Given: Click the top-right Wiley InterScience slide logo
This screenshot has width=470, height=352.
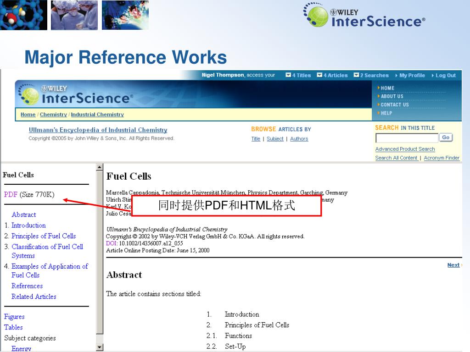Looking at the screenshot, I should [364, 15].
